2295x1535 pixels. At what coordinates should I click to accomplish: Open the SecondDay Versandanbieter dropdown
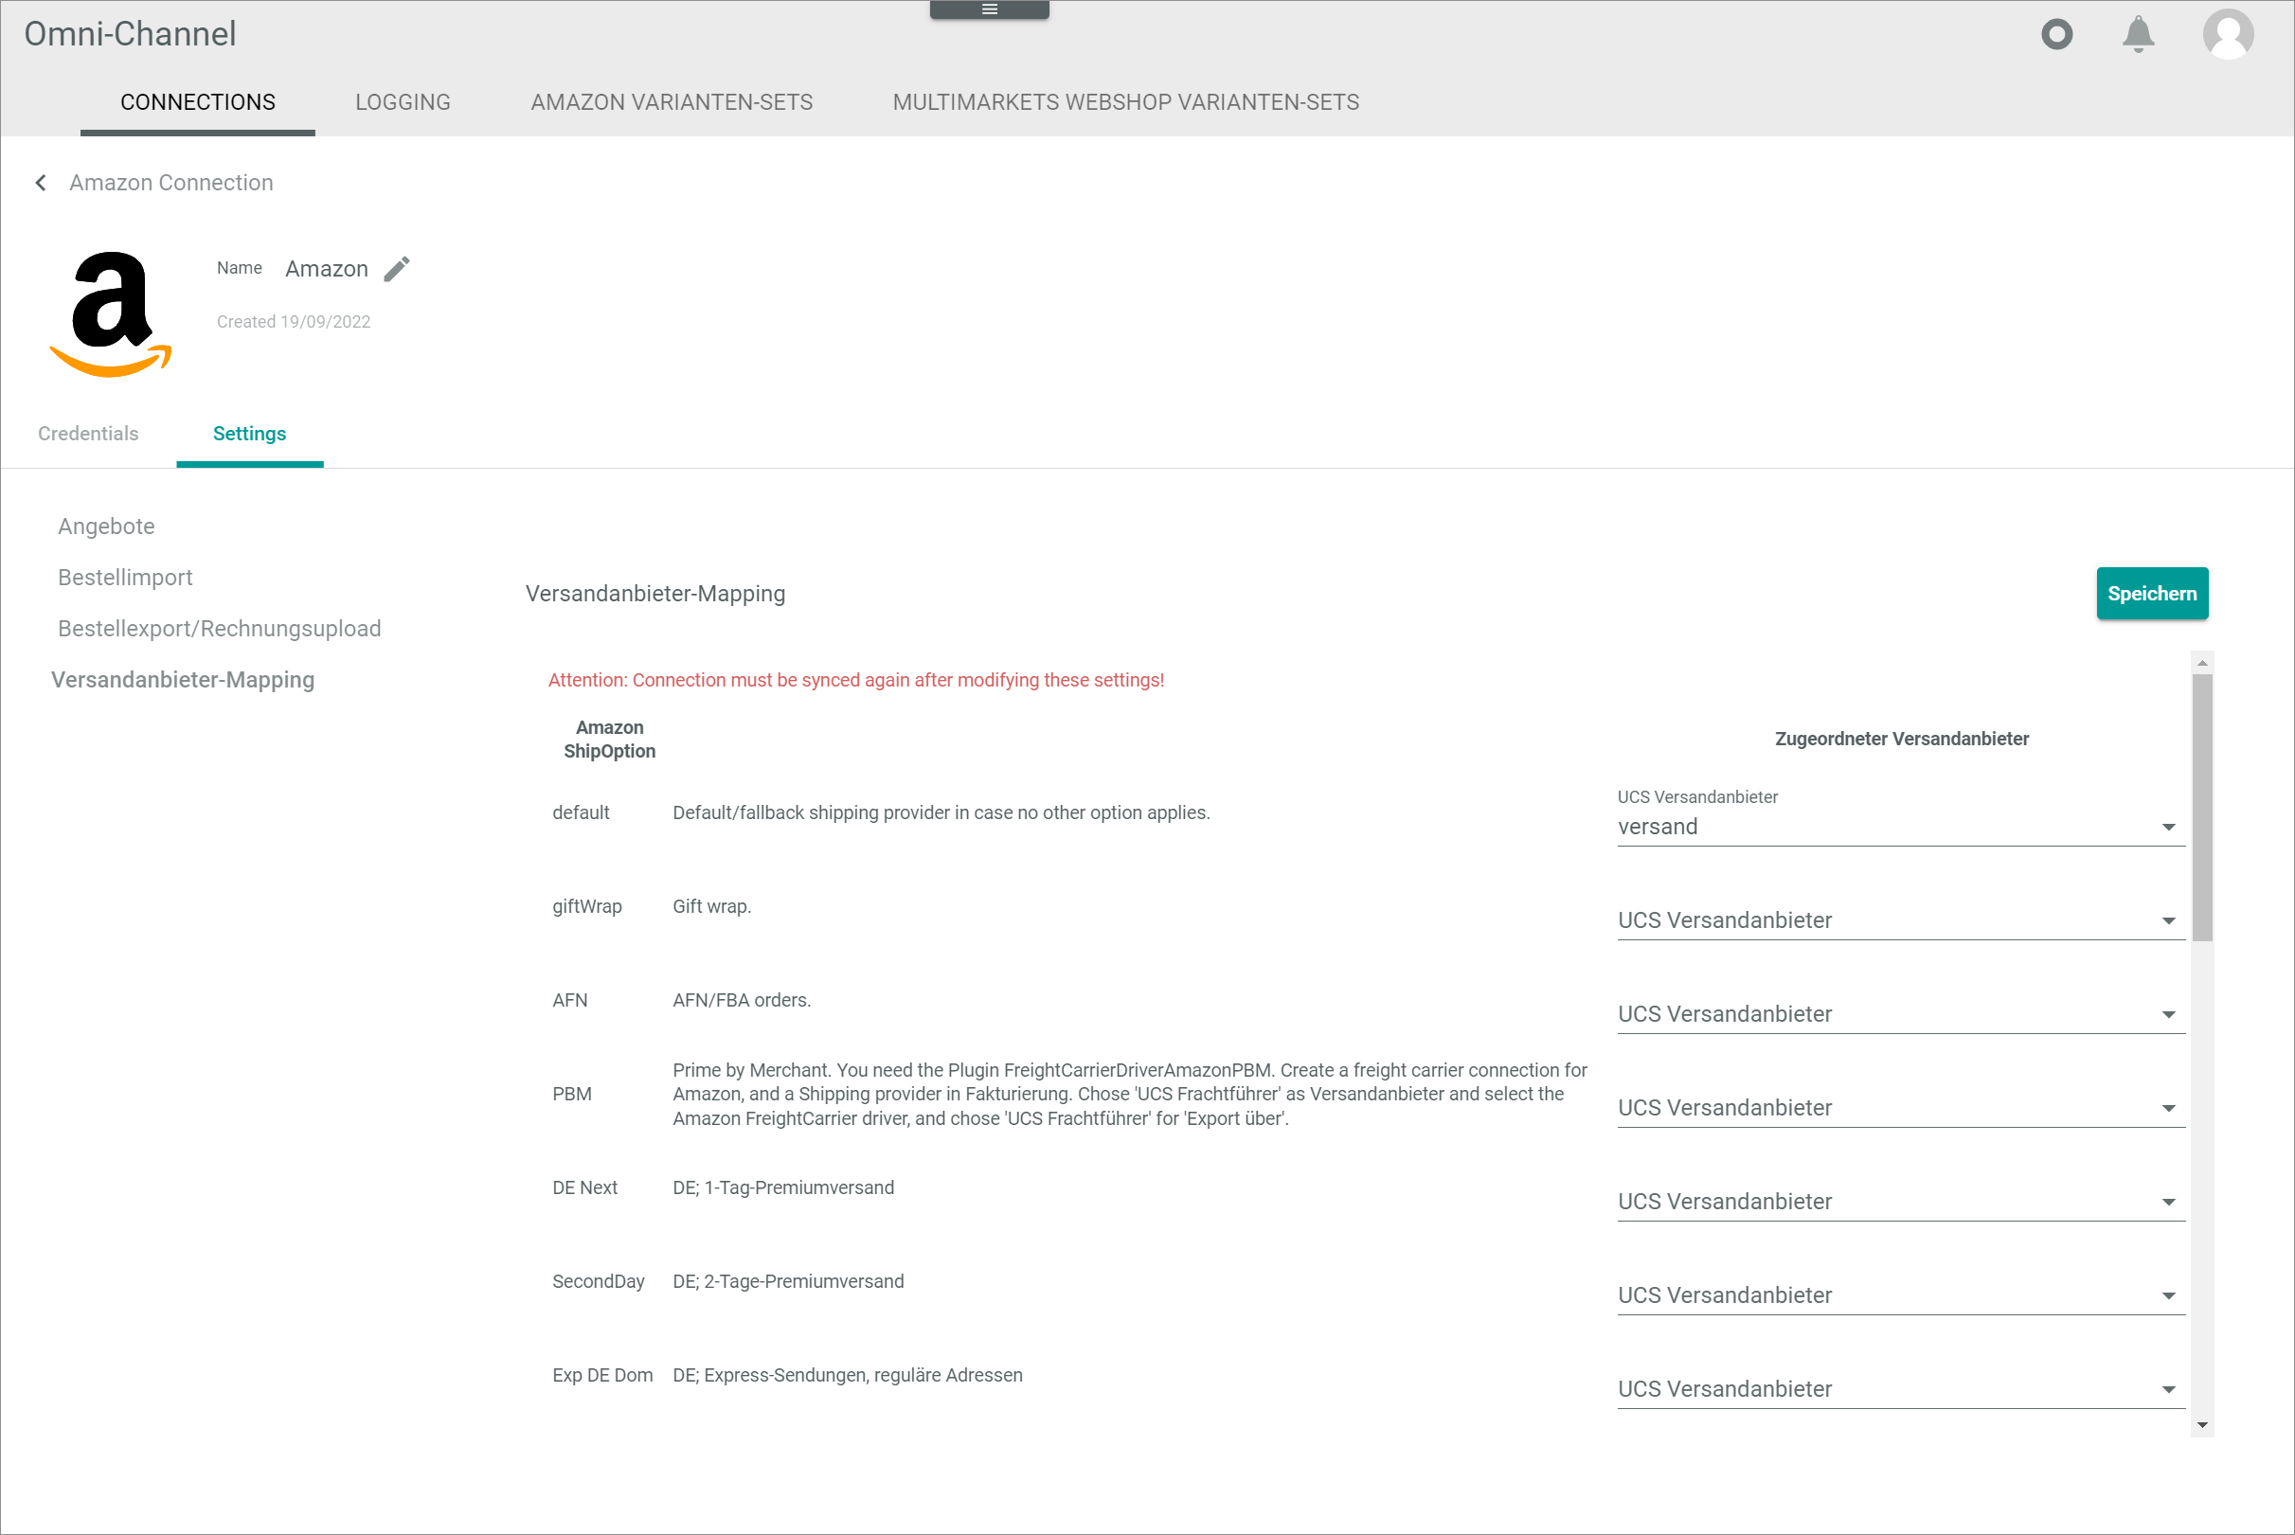(x=1900, y=1296)
